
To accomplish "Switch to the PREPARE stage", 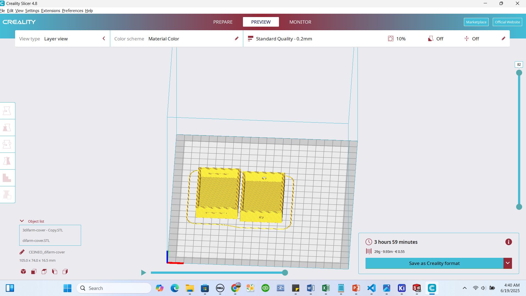I will coord(223,22).
